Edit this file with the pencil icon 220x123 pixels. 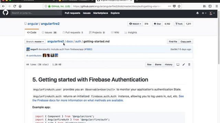tap(184, 65)
